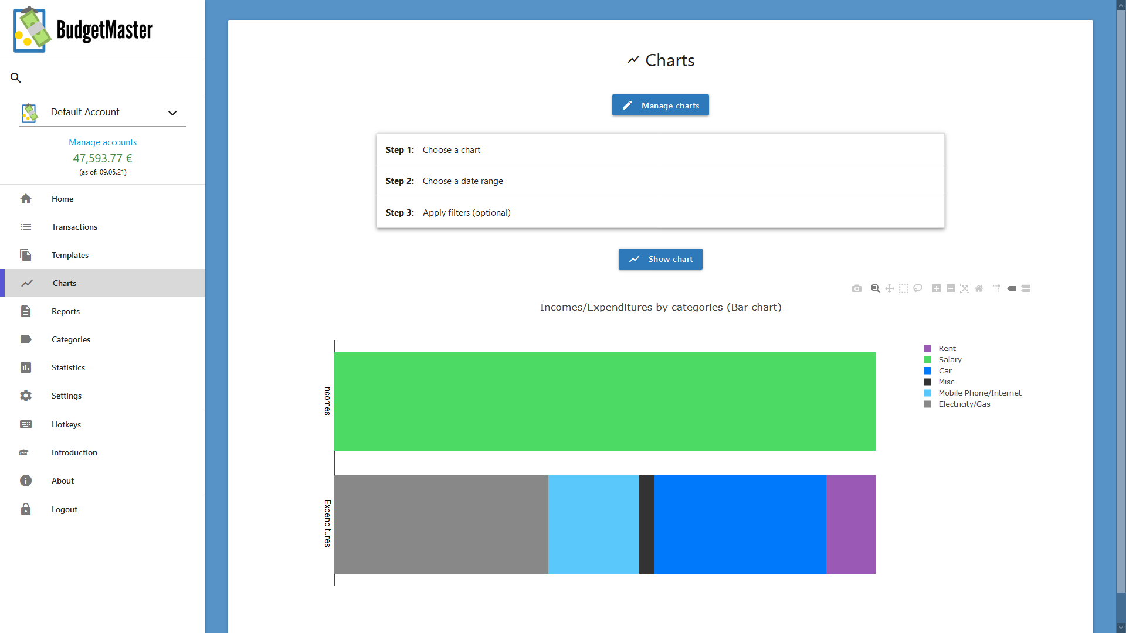The image size is (1126, 633).
Task: Enable show closest data on hover
Action: [x=1012, y=288]
